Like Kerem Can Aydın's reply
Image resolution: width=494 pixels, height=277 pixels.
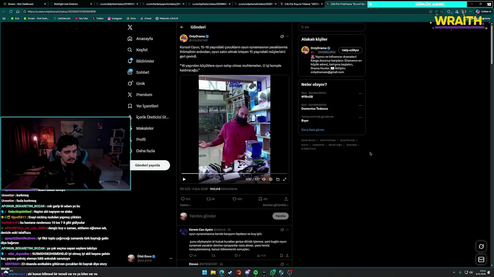click(237, 255)
